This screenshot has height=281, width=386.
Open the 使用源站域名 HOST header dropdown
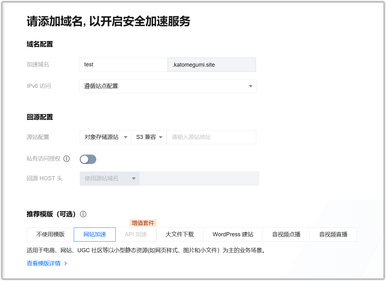coord(110,178)
